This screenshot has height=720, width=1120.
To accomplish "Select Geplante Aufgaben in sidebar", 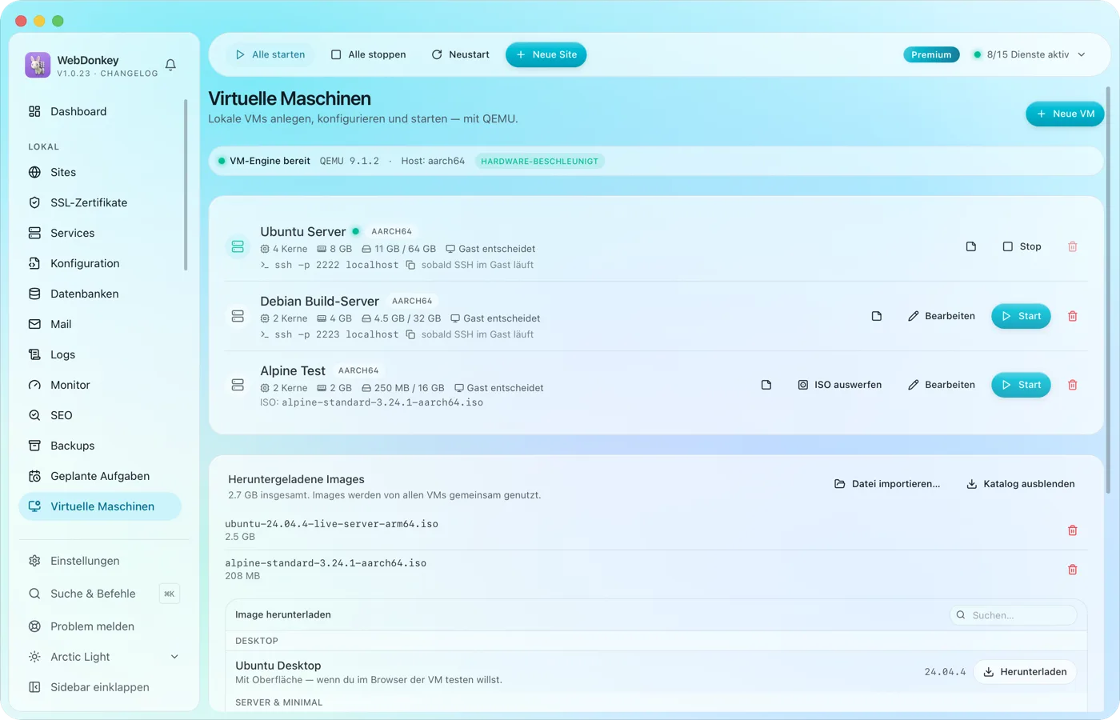I will click(x=100, y=476).
